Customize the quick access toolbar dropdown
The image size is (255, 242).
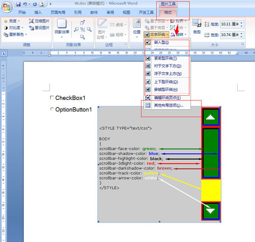51,4
